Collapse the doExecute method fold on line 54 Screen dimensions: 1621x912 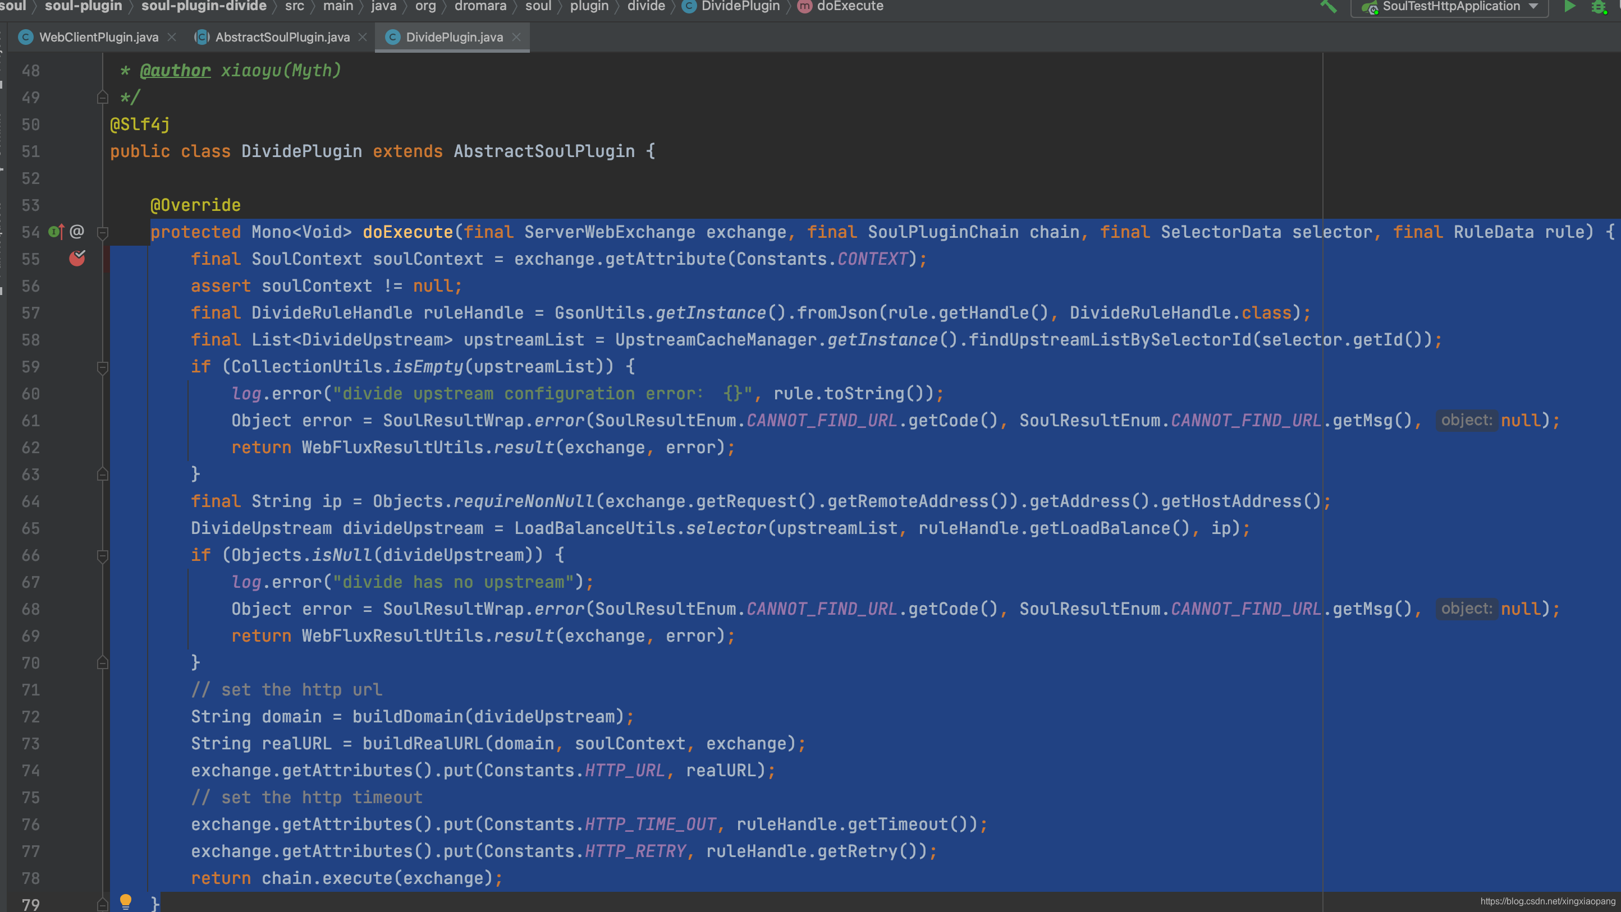103,233
